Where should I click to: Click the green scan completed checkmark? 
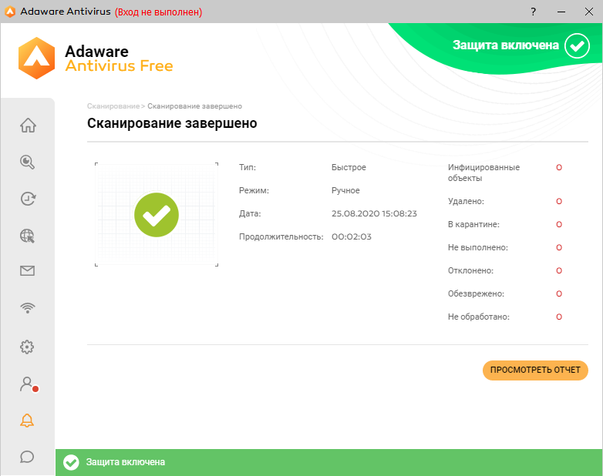point(157,215)
